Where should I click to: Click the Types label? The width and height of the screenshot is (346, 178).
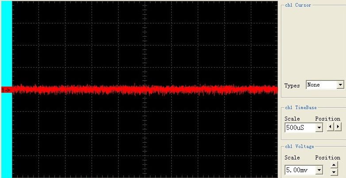click(292, 86)
